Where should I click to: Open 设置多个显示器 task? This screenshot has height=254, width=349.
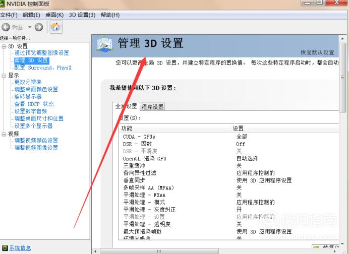[x=33, y=126]
